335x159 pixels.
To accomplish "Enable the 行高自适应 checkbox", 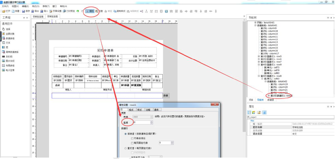I will (x=132, y=138).
